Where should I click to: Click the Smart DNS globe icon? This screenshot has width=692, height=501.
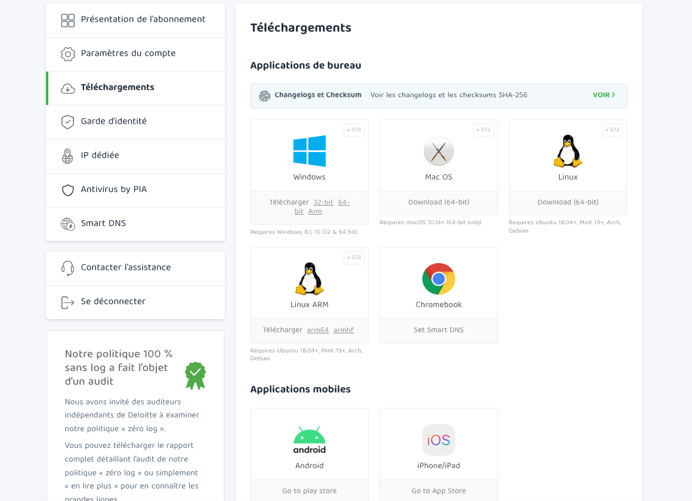[67, 224]
